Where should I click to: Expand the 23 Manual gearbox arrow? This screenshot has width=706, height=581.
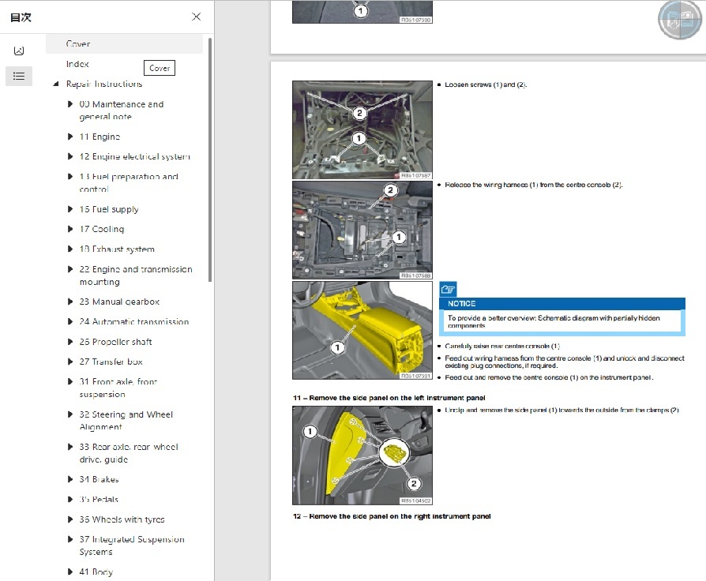point(70,302)
